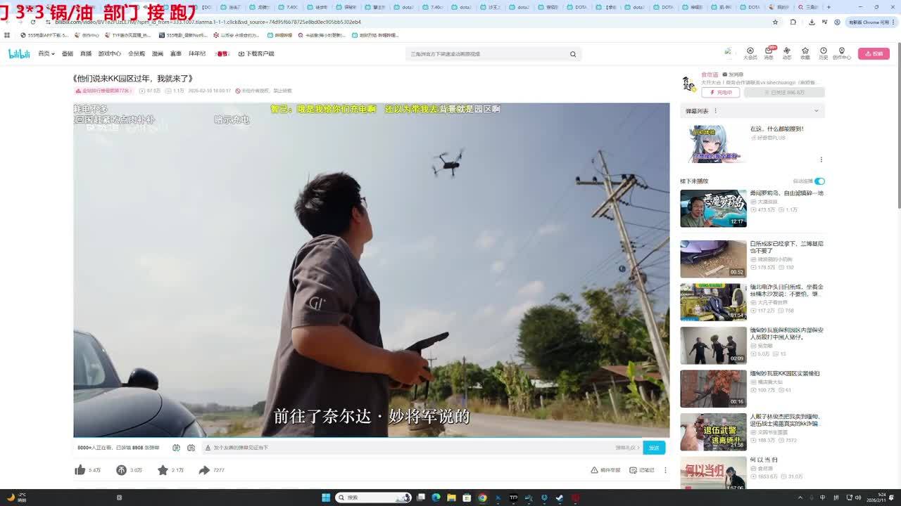
Task: Open the 首页 dropdown in navigation
Action: [46, 54]
